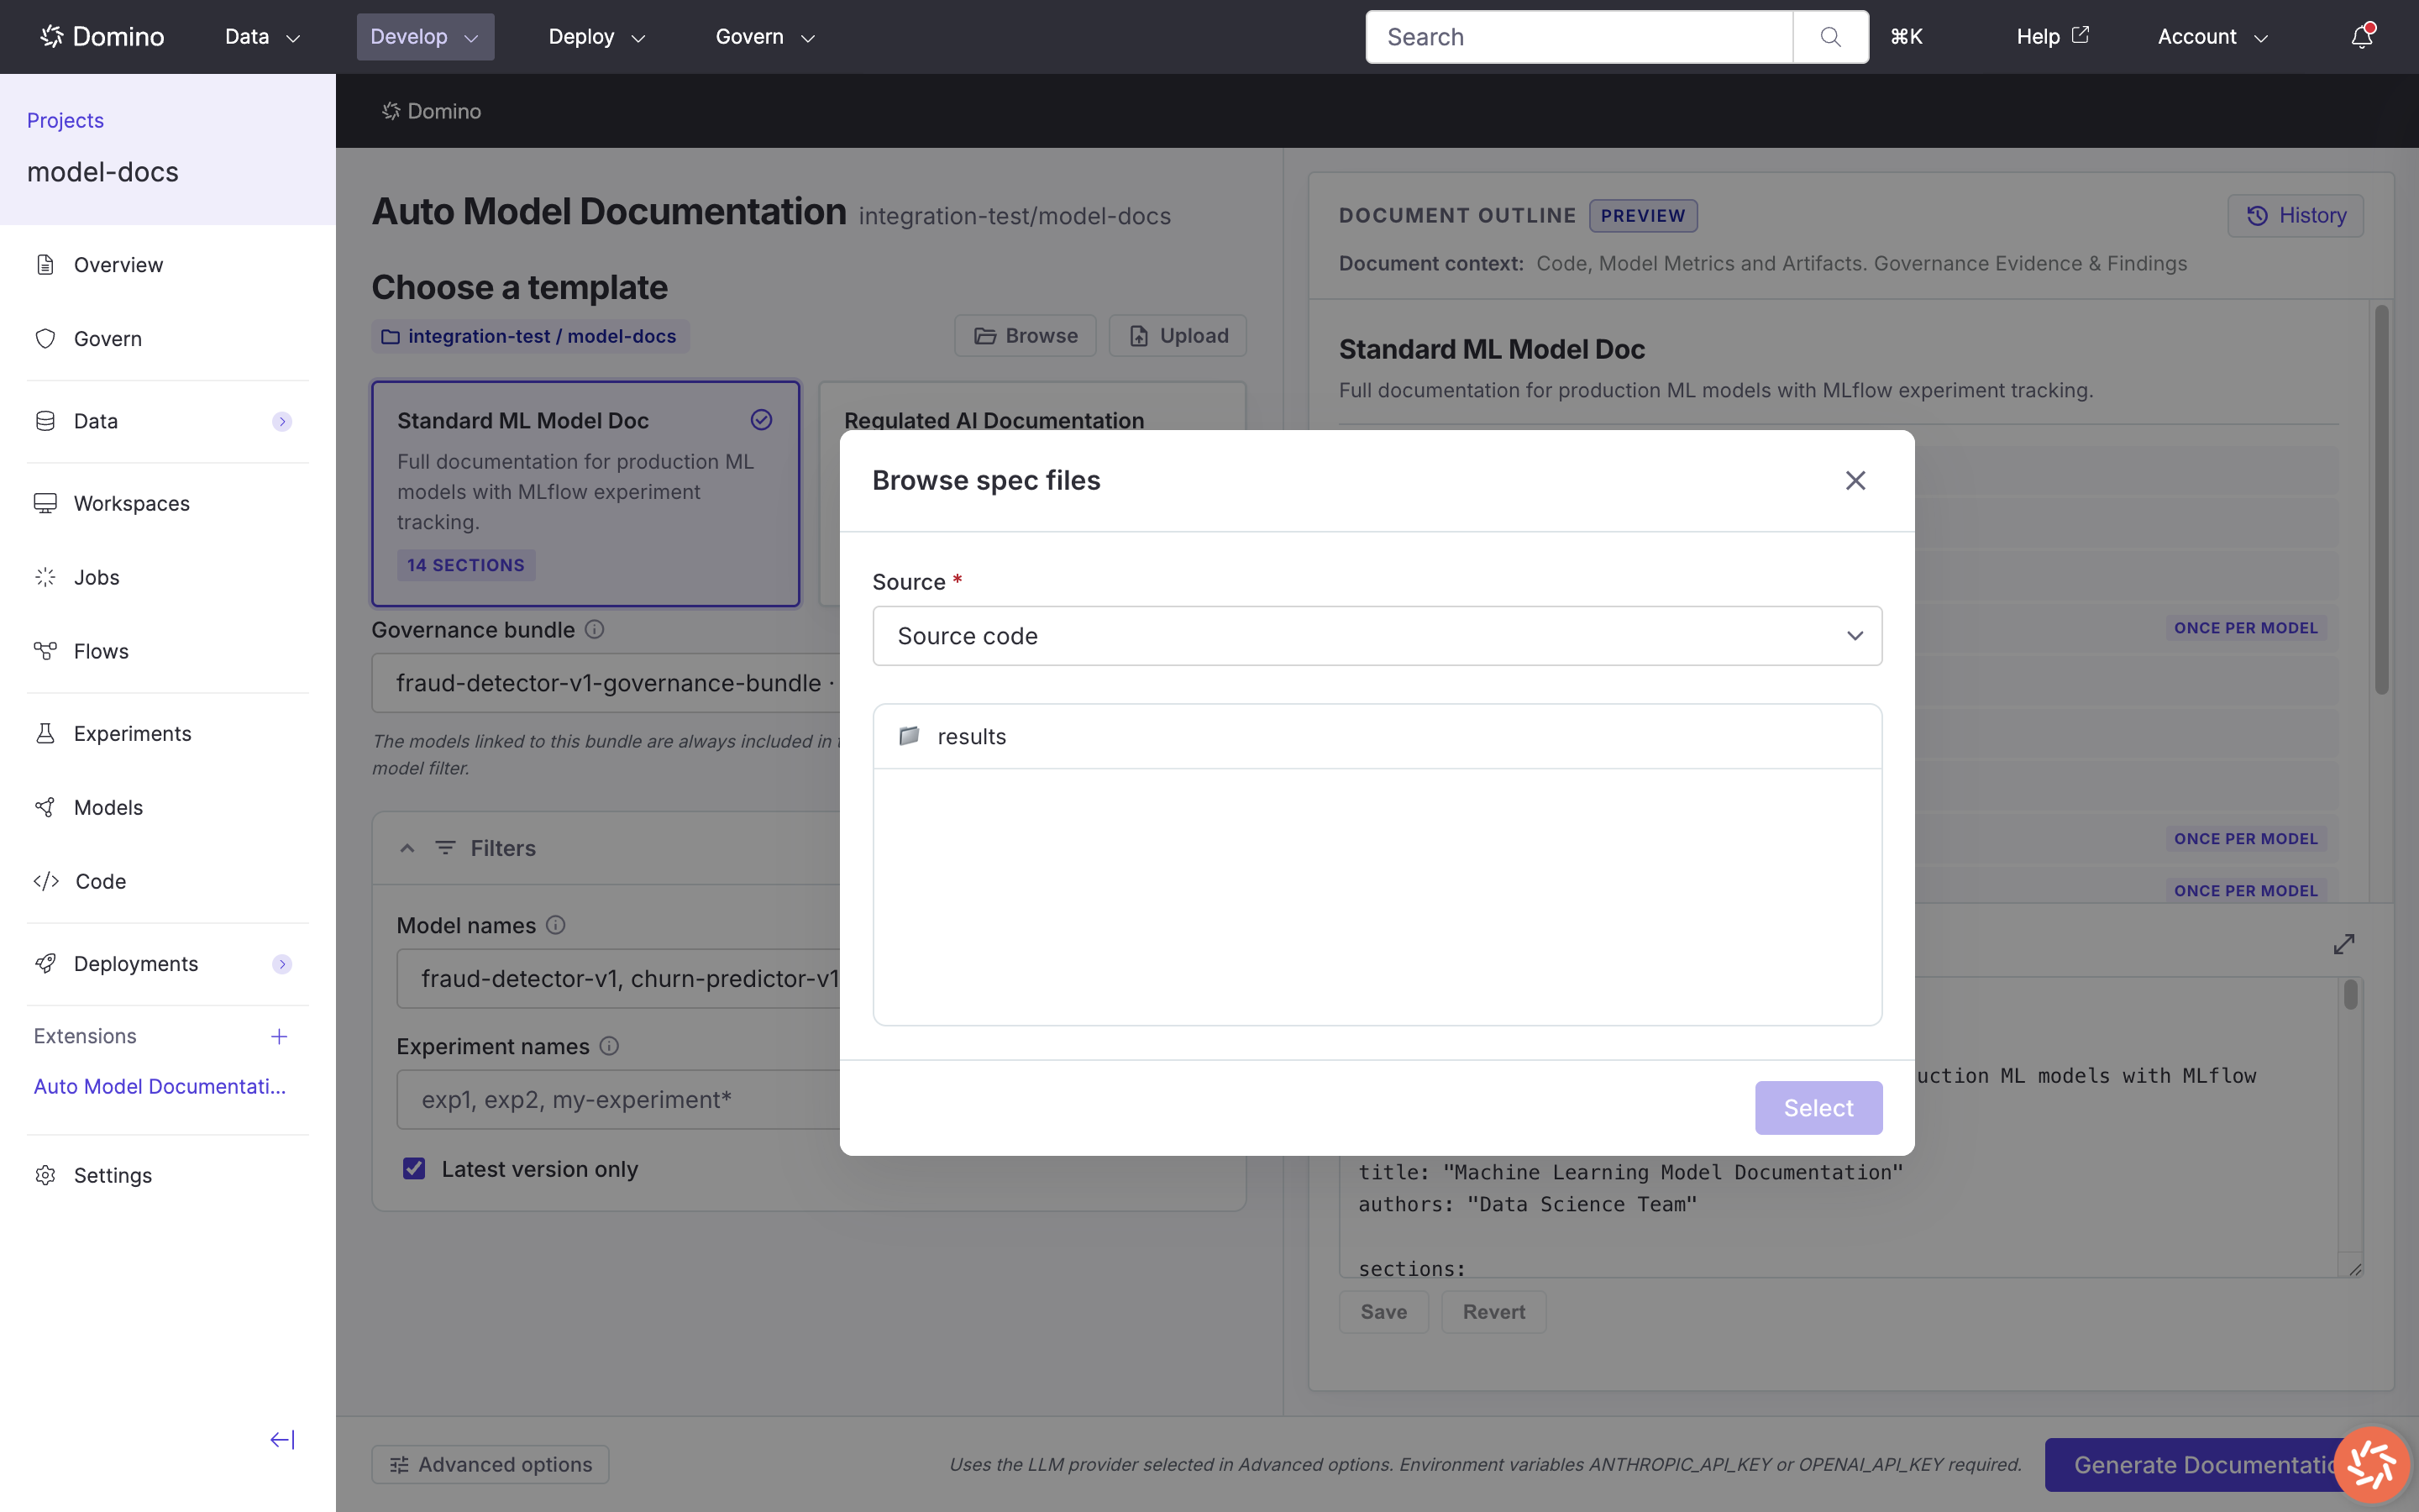Click the Model names info icon
This screenshot has height=1512, width=2419.
coord(556,925)
